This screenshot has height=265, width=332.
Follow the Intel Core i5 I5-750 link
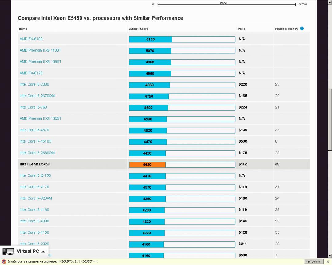[x=35, y=176]
